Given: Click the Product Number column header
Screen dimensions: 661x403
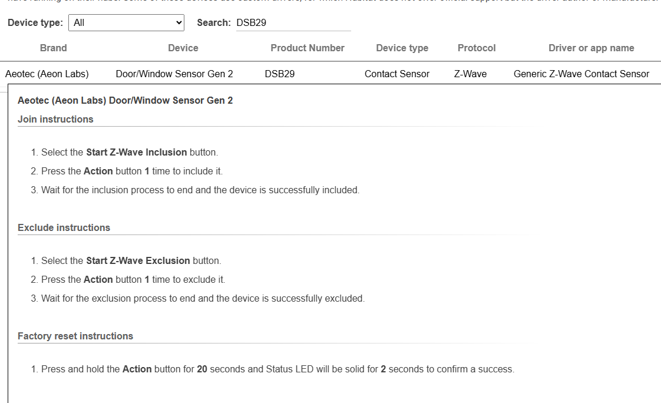Looking at the screenshot, I should pos(308,48).
